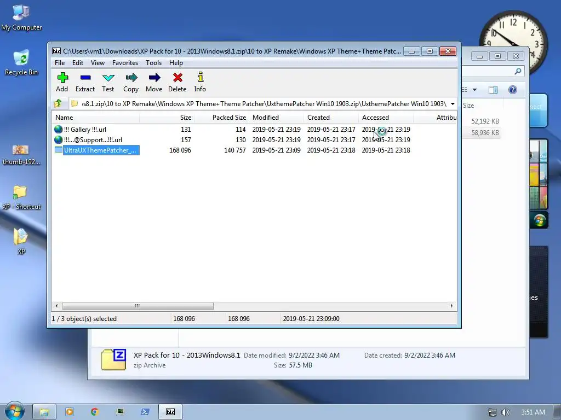561x420 pixels.
Task: Toggle the Explorer preview pane button
Action: (493, 90)
